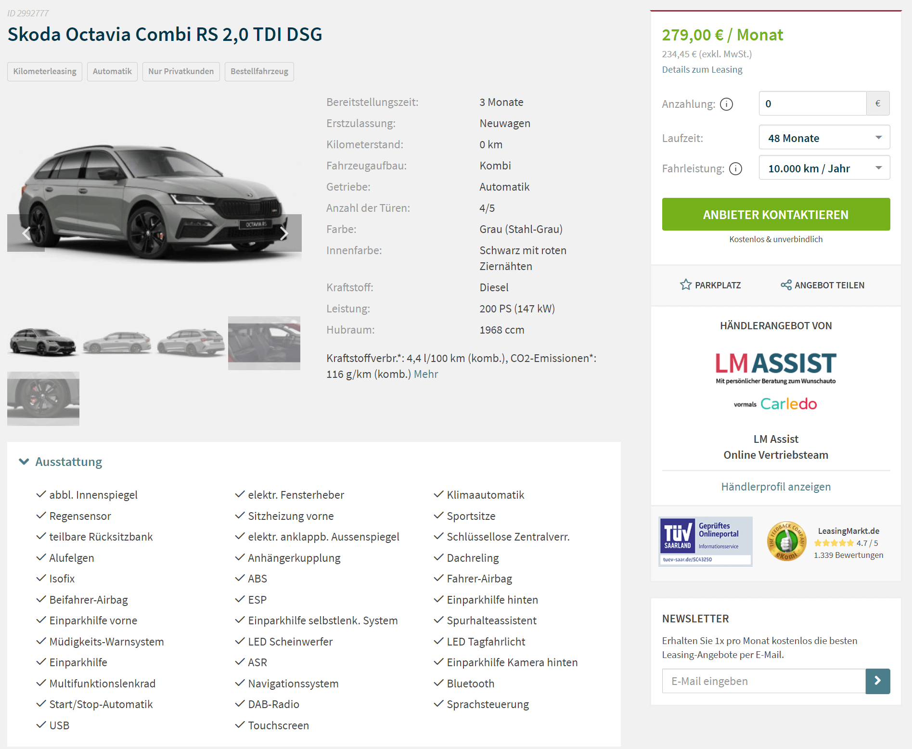Click the 1.339 Bewertungen text
Screen dimensions: 912x749
848,555
